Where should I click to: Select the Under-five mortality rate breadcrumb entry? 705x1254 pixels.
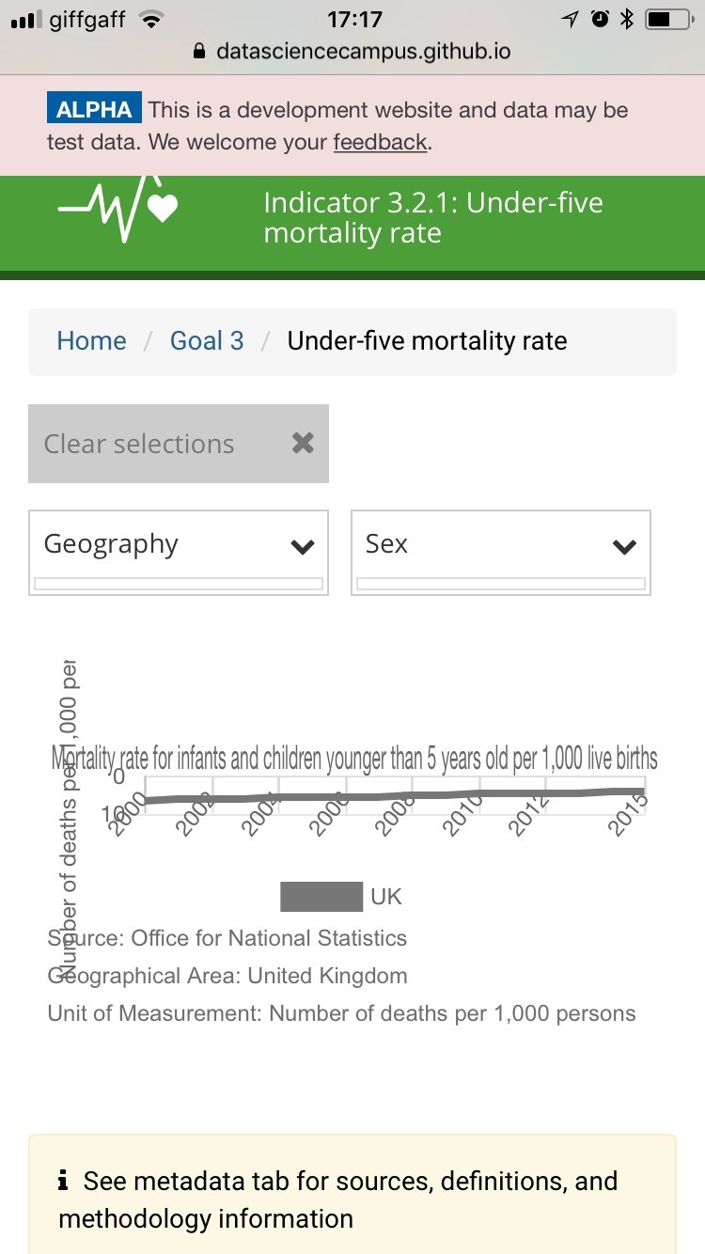coord(427,341)
